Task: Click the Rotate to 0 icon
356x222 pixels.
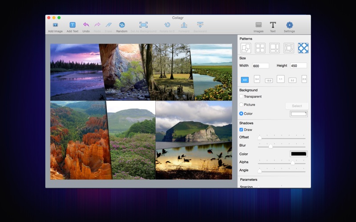Action: tap(167, 25)
